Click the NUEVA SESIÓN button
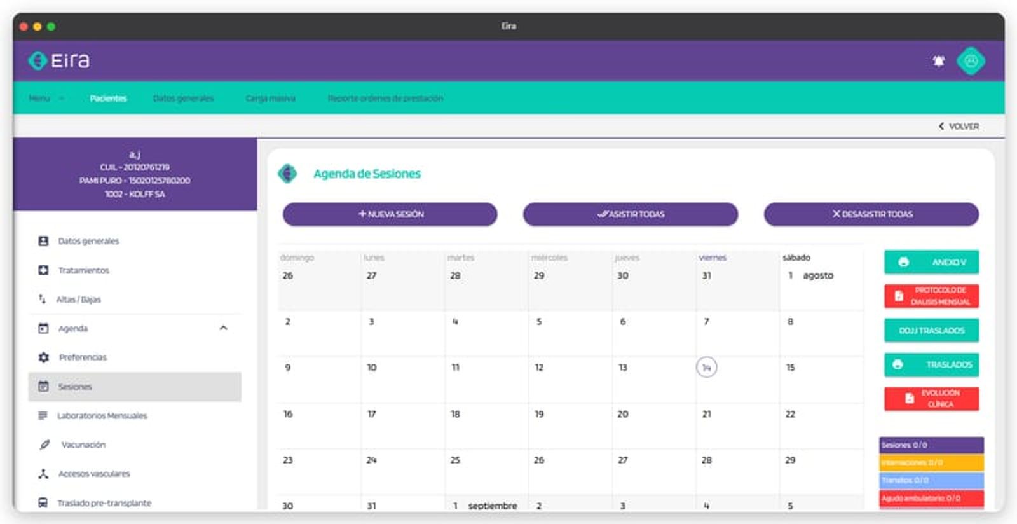This screenshot has height=524, width=1017. tap(390, 214)
